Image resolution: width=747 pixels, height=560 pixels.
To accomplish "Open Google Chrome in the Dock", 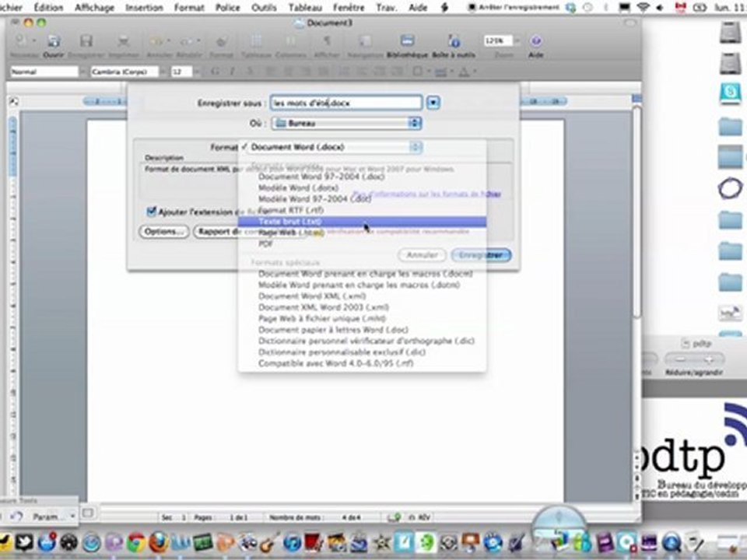I will pyautogui.click(x=136, y=542).
